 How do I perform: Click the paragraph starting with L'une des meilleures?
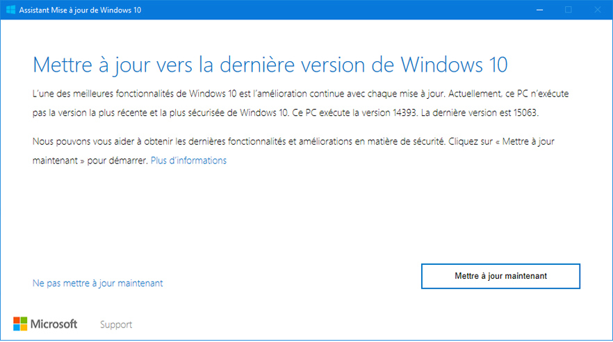pyautogui.click(x=301, y=103)
